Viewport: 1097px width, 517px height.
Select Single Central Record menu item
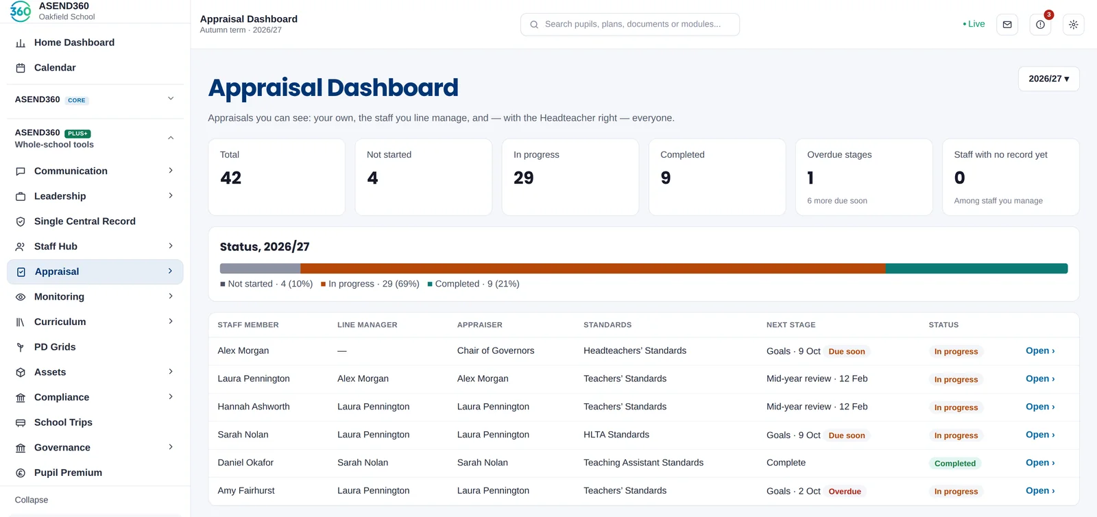95,221
